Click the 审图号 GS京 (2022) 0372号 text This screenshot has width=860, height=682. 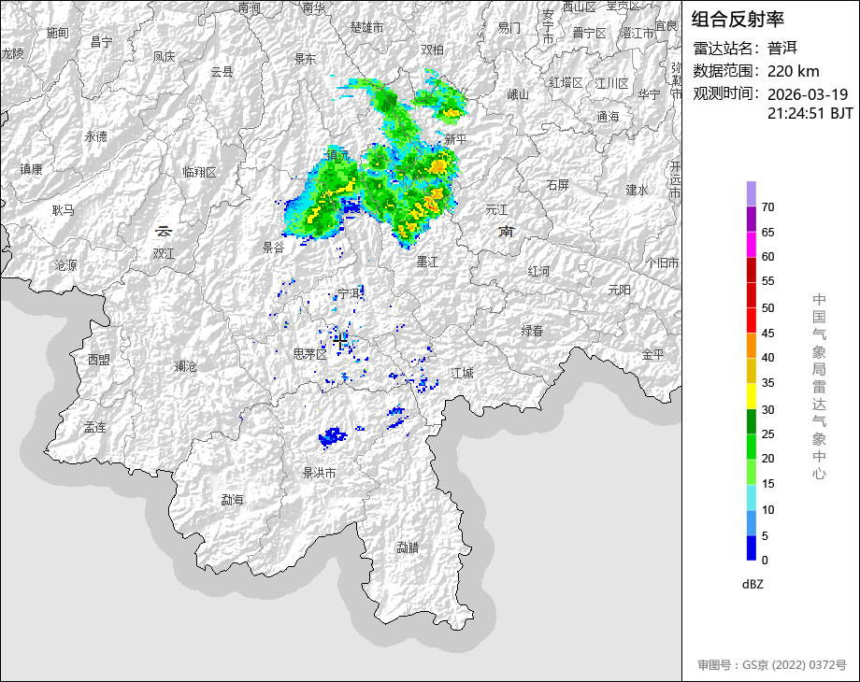[x=771, y=665]
